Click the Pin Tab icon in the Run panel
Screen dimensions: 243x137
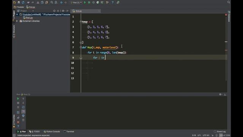18,118
